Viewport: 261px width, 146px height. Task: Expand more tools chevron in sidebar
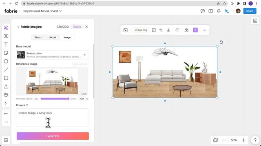point(6,103)
